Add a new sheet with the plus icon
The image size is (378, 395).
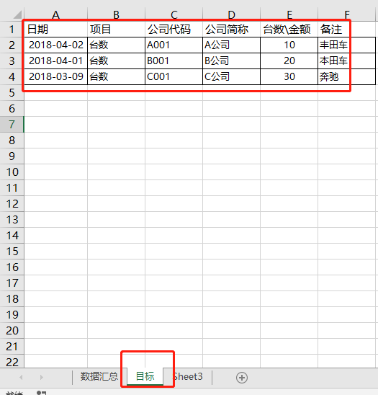[242, 378]
